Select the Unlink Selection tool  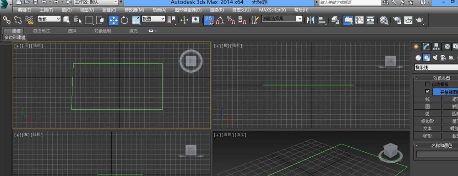click(x=18, y=20)
